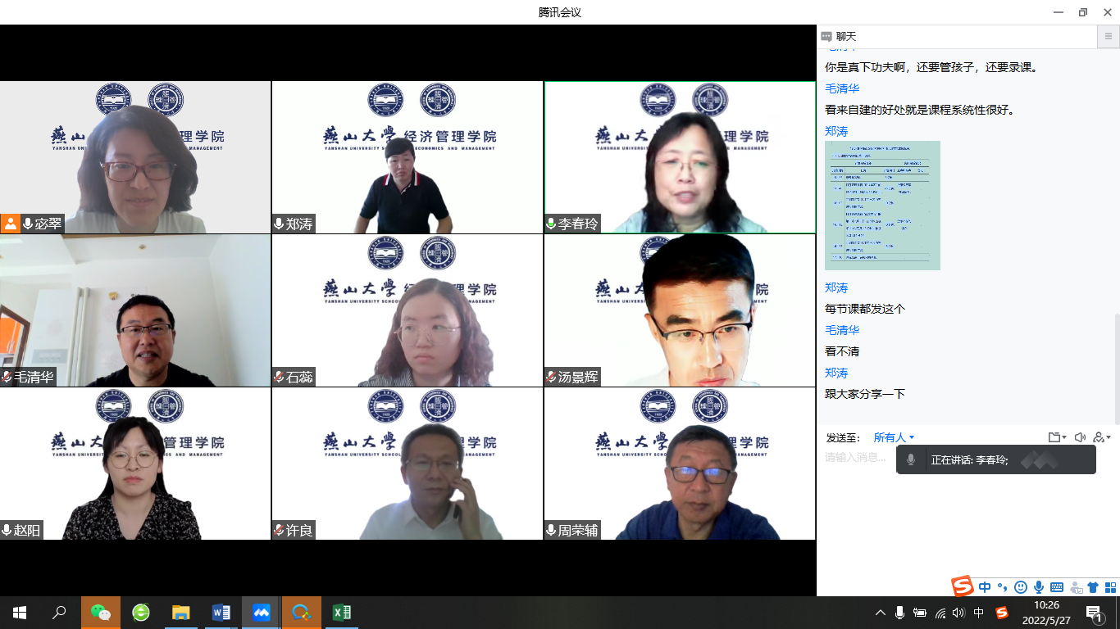Open shared image thumbnail in chat
Viewport: 1120px width, 629px height.
pyautogui.click(x=882, y=206)
